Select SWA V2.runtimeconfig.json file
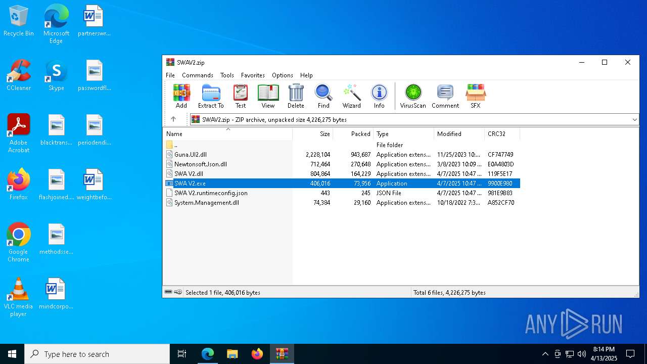Image resolution: width=647 pixels, height=364 pixels. 342,193
